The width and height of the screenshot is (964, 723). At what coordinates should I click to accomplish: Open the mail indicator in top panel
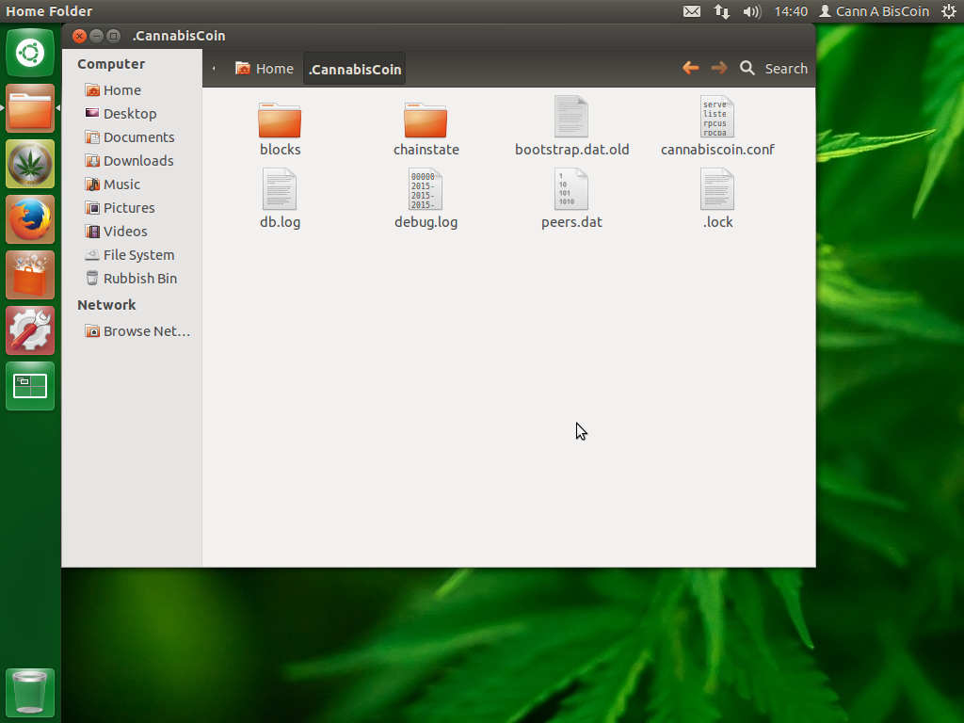pos(692,11)
